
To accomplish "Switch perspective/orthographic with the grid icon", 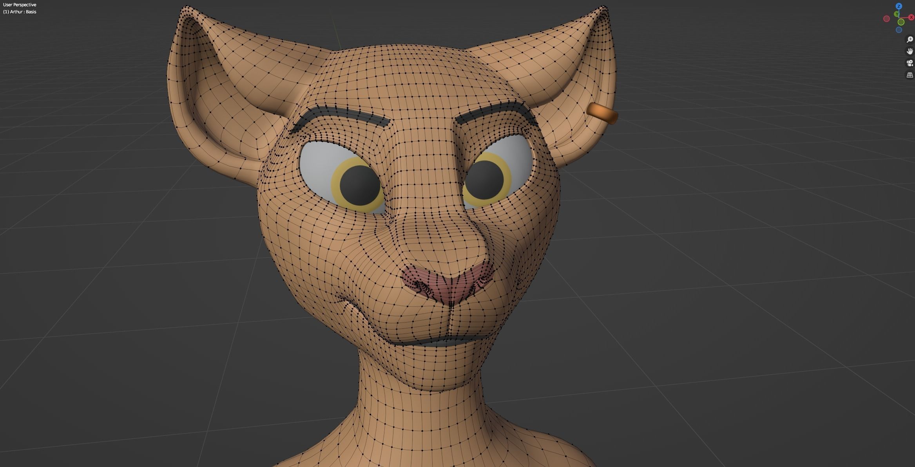I will [x=910, y=75].
